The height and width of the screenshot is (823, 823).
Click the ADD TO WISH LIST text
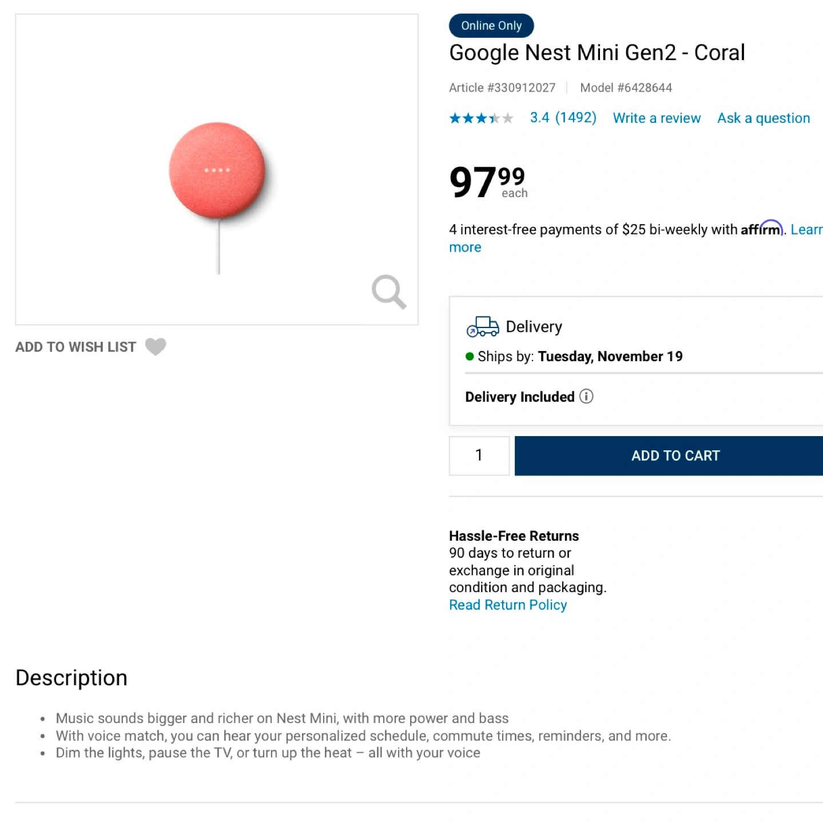75,347
